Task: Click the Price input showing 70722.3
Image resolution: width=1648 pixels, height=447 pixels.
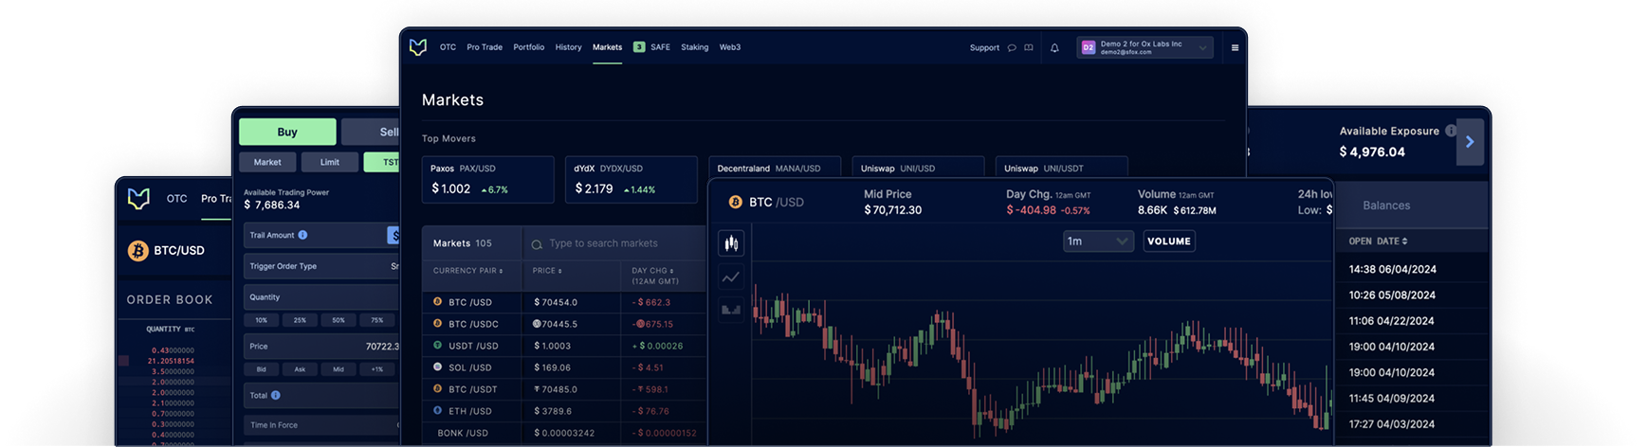Action: pyautogui.click(x=321, y=346)
